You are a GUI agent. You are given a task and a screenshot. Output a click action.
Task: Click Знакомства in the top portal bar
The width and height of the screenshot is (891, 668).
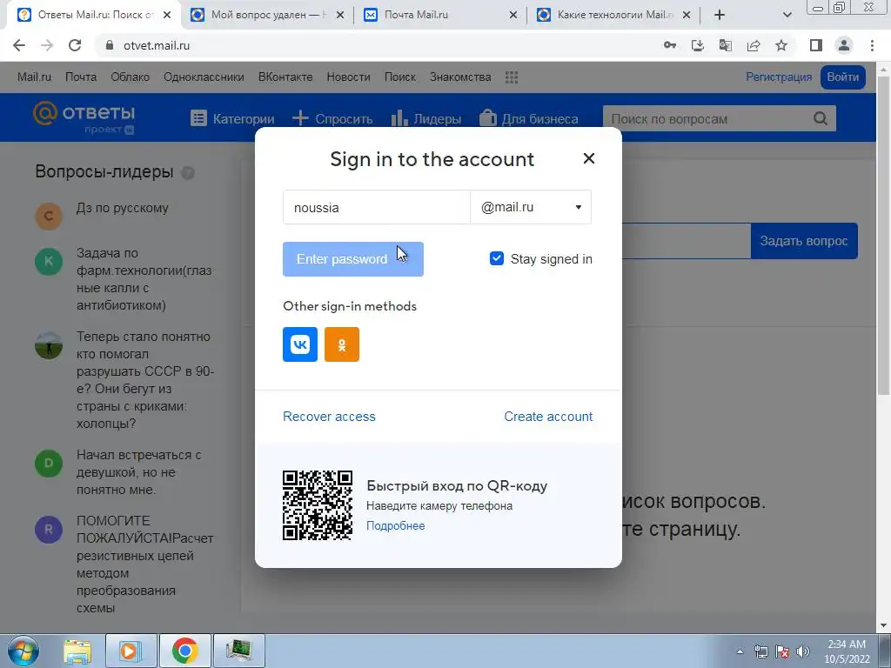point(460,77)
